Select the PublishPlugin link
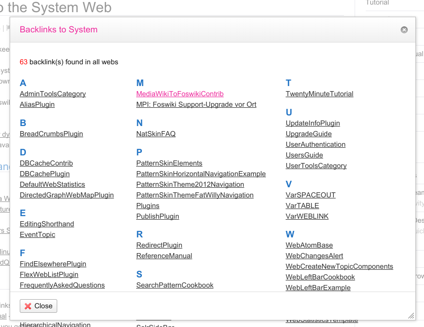Viewport: 424px width, 327px height. coord(158,216)
